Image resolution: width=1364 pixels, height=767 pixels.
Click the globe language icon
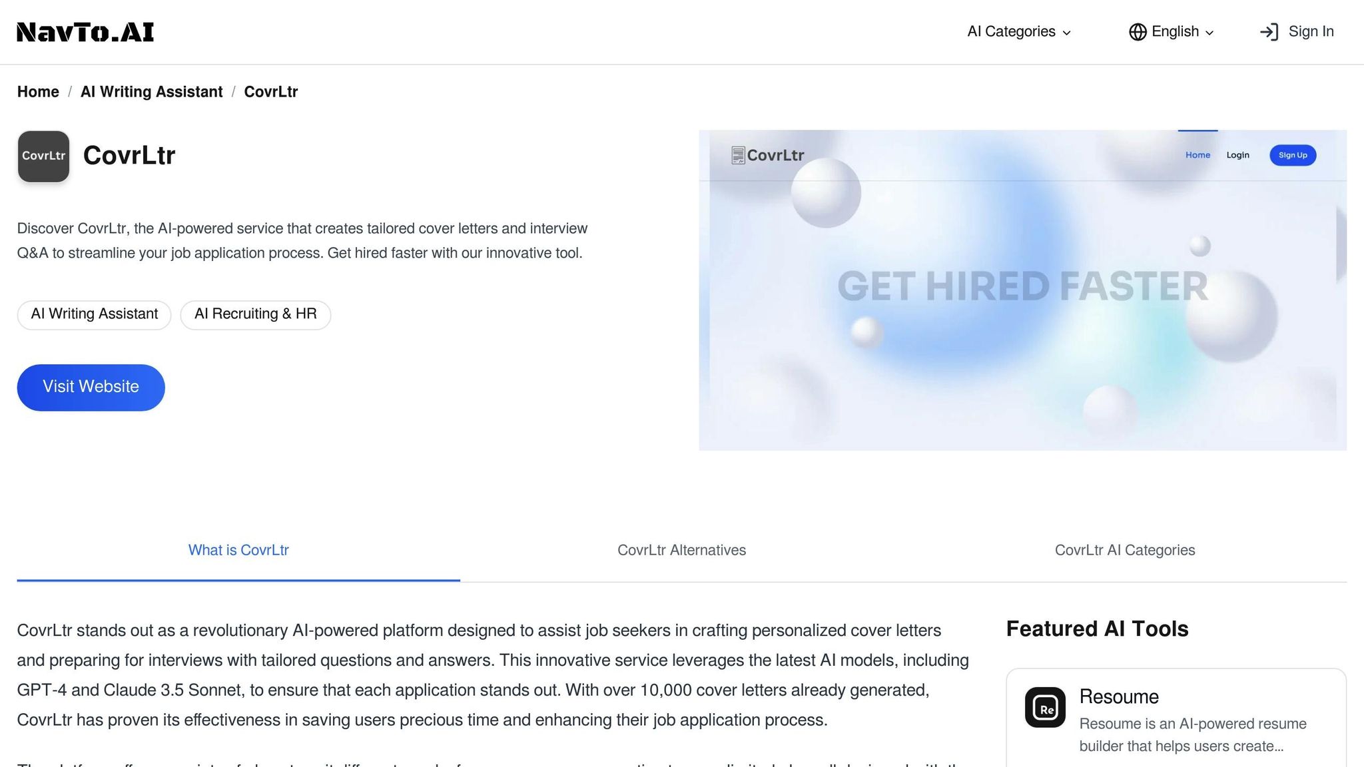pos(1138,32)
